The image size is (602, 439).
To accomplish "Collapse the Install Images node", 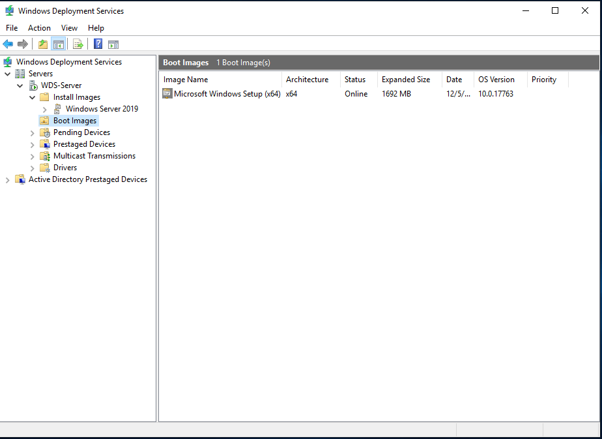I will point(33,97).
